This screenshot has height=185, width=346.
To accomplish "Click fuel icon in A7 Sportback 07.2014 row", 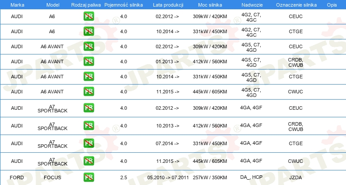I will tap(89, 143).
